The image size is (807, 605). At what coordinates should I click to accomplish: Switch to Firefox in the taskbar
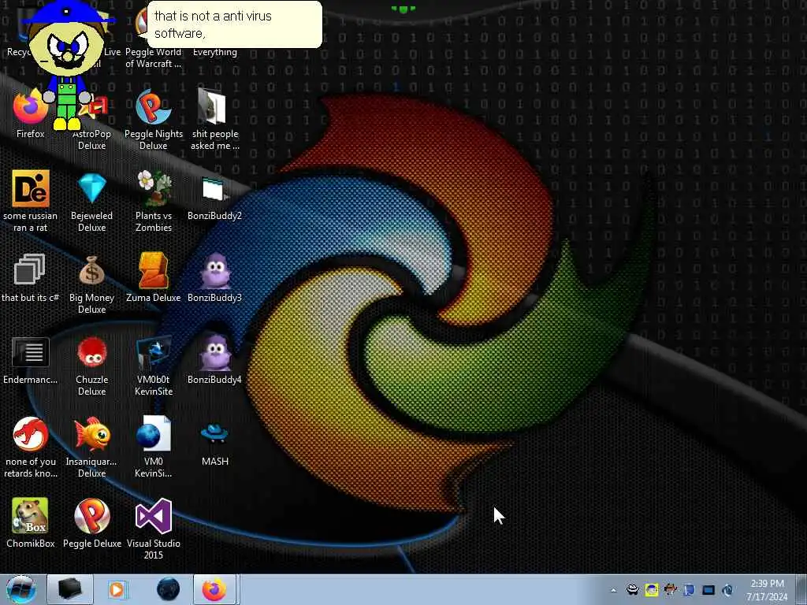click(x=214, y=589)
